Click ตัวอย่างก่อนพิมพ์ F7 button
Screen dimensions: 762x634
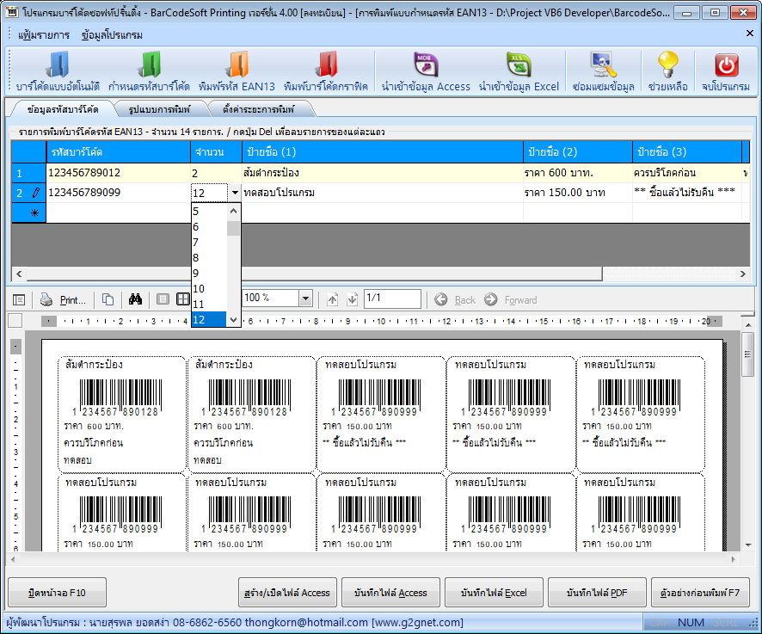700,592
